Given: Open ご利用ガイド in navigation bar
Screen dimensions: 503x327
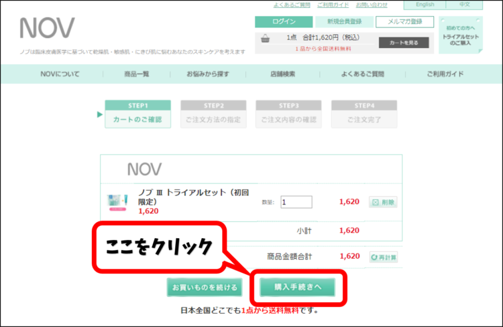Looking at the screenshot, I should [x=445, y=74].
